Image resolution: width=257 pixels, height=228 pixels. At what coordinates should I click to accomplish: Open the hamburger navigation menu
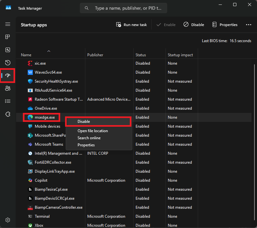[x=8, y=24]
